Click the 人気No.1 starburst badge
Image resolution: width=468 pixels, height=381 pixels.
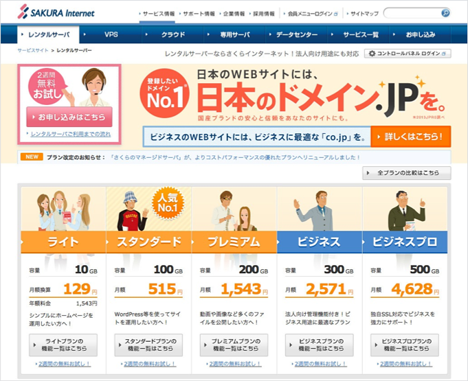[168, 203]
